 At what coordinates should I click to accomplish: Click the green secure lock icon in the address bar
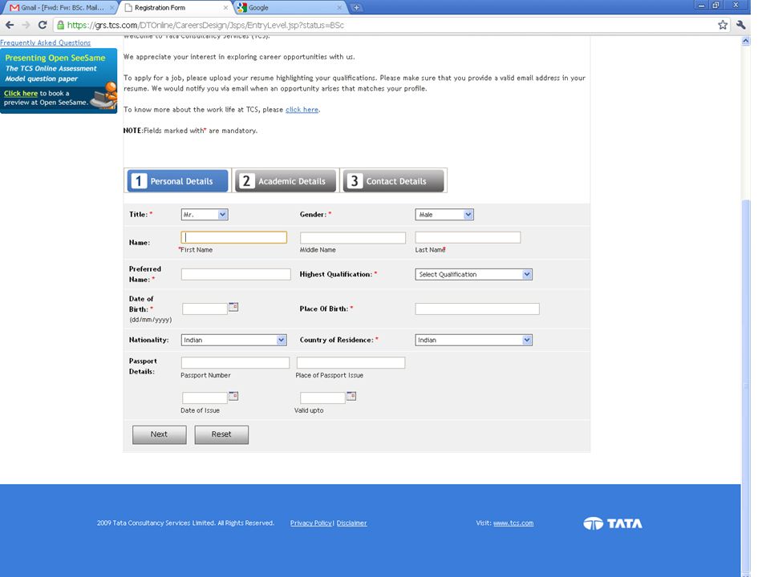(x=60, y=25)
